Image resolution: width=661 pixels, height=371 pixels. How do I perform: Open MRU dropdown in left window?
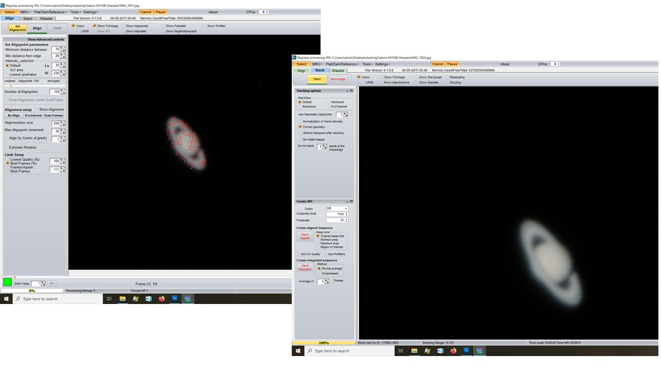25,12
